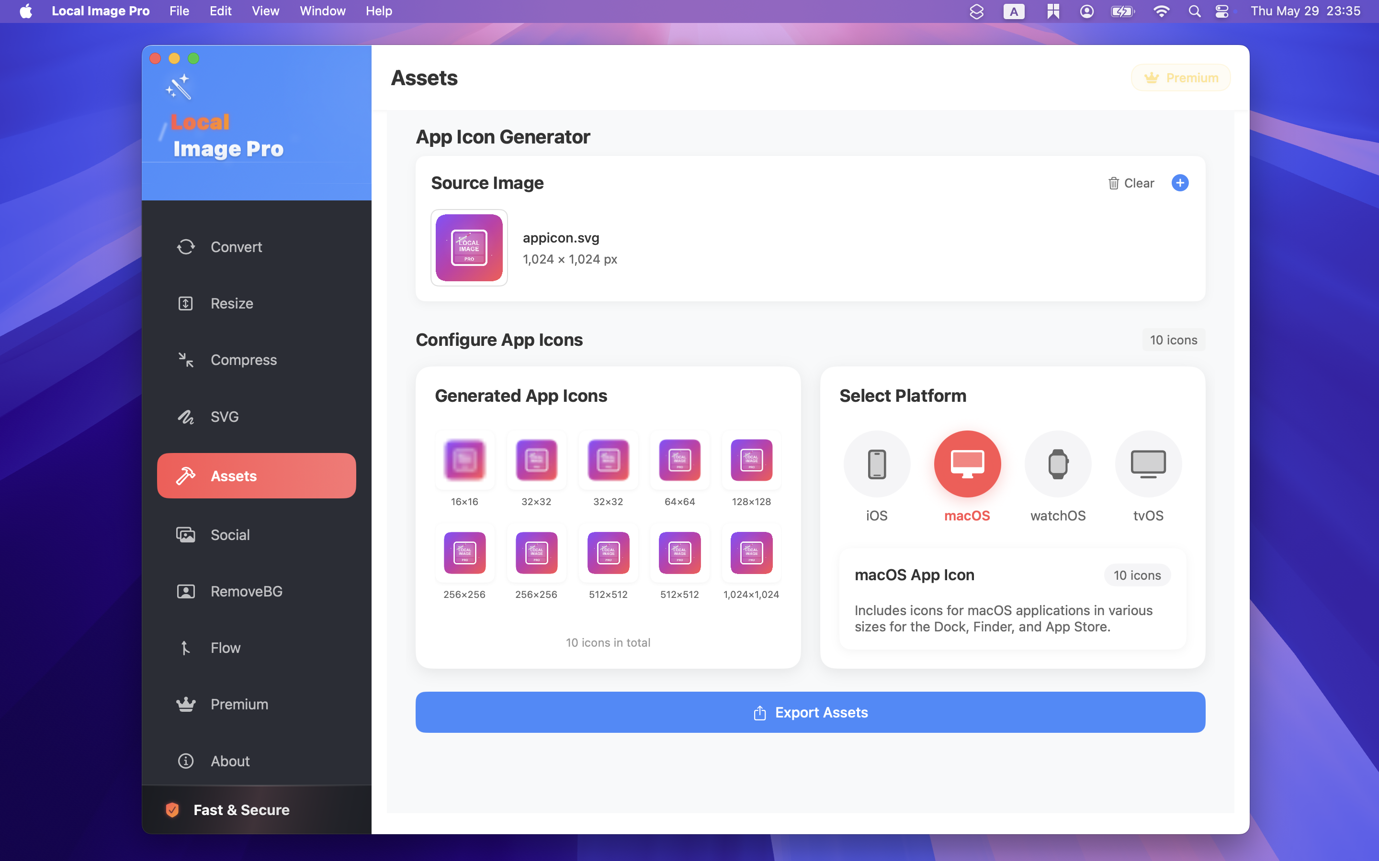This screenshot has height=861, width=1379.
Task: Open the About section in sidebar
Action: [257, 761]
